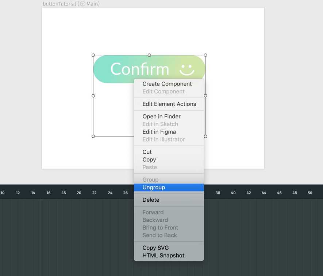Click the cube icon next to "Main"

[83, 4]
